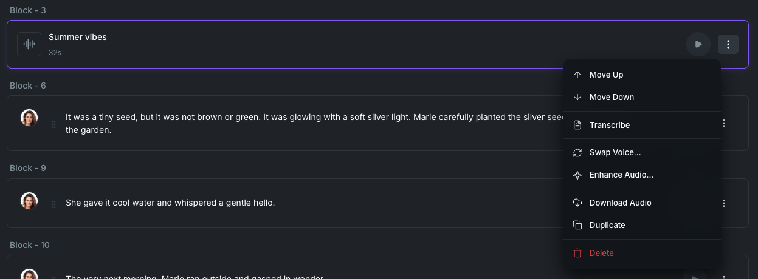This screenshot has height=279, width=758.
Task: Choose Enhance Audio from the menu
Action: click(x=621, y=175)
